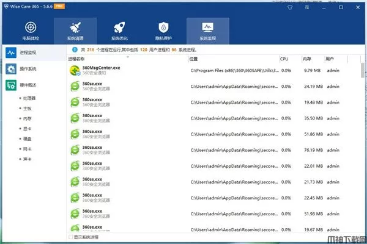Click the 操作系统 gear icon
The width and height of the screenshot is (367, 244).
[x=11, y=69]
